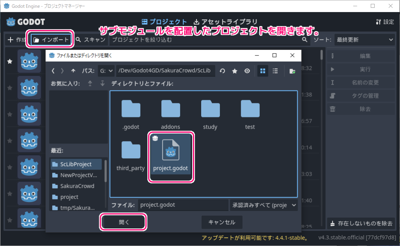Click 実行 run button in sidebar
Screen dimensions: 400x246
[361, 69]
